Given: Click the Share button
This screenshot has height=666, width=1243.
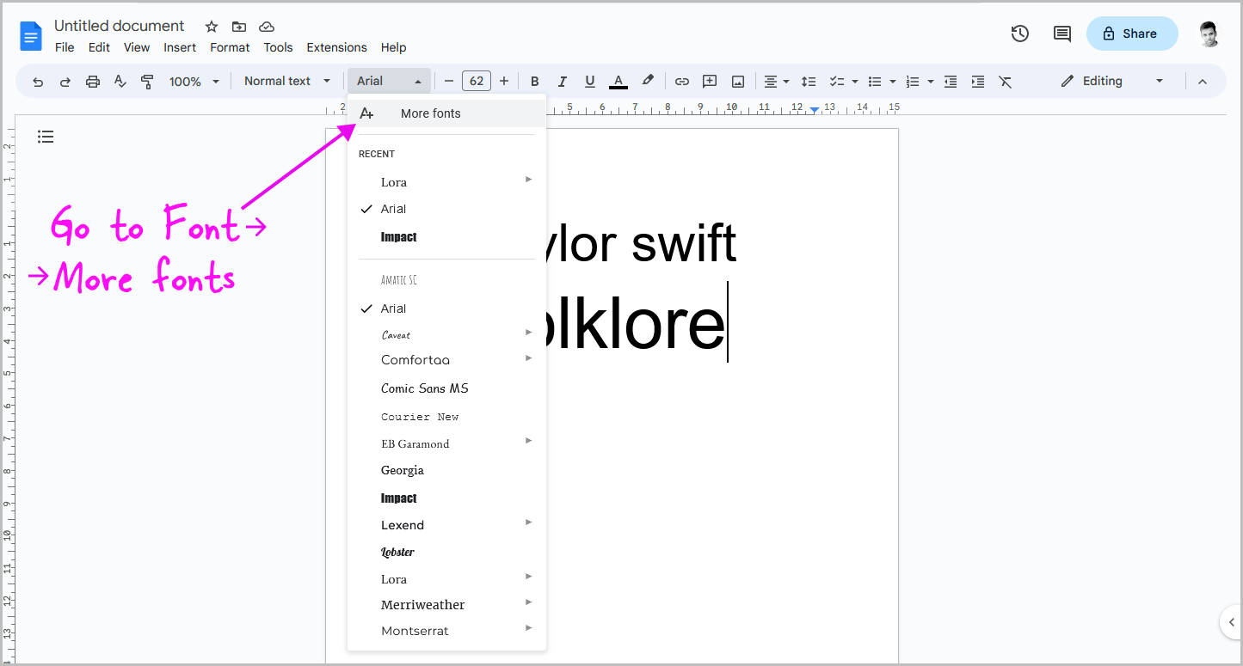Looking at the screenshot, I should click(1132, 34).
